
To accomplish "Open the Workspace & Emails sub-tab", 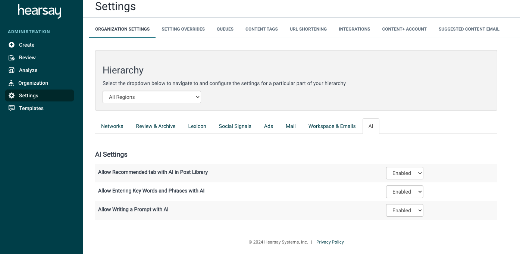I will pos(332,126).
